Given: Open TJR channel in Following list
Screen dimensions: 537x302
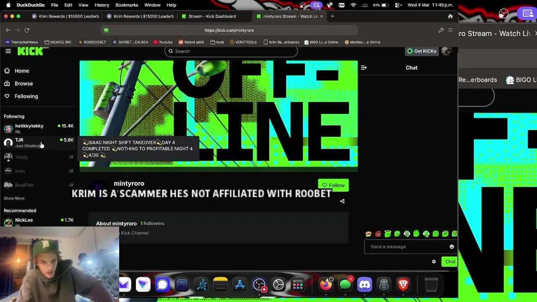Looking at the screenshot, I should pos(39,143).
